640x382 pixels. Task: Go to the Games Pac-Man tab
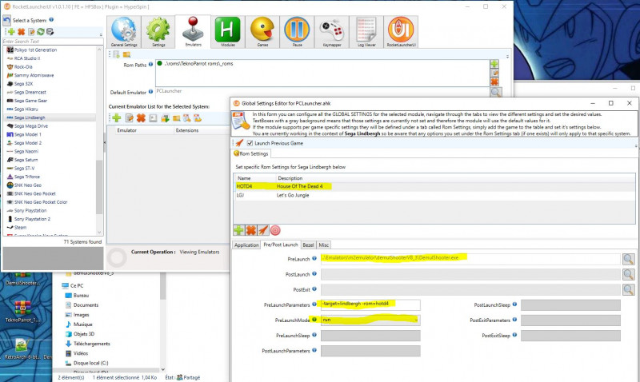(x=262, y=31)
